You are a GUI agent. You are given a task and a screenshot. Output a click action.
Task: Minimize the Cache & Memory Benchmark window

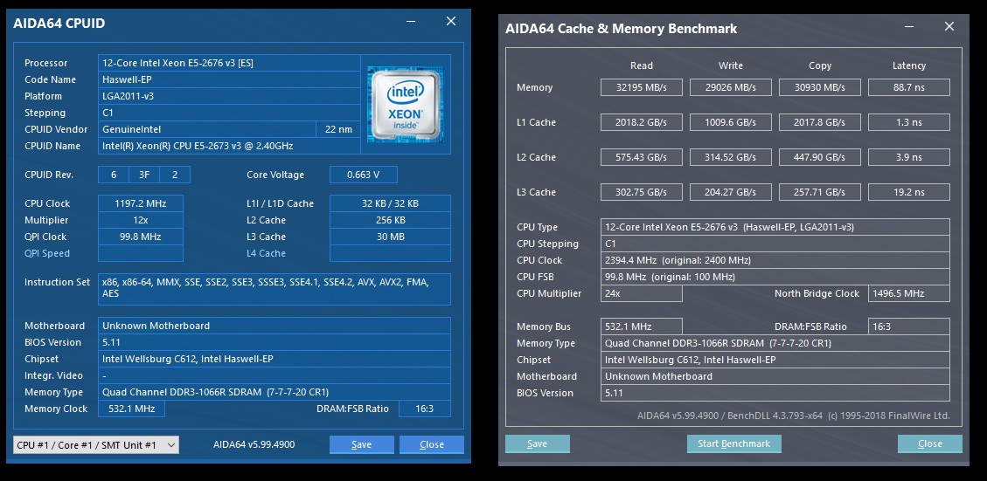pyautogui.click(x=909, y=27)
